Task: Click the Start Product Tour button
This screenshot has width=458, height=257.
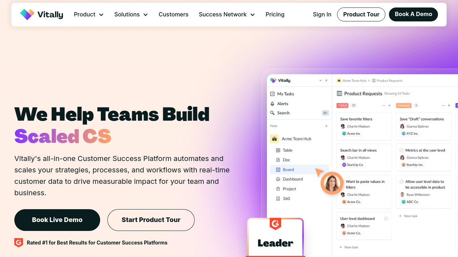Action: point(151,220)
